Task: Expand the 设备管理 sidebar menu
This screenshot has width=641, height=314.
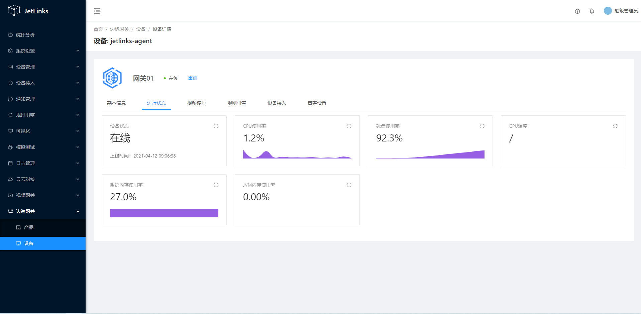Action: coord(43,67)
